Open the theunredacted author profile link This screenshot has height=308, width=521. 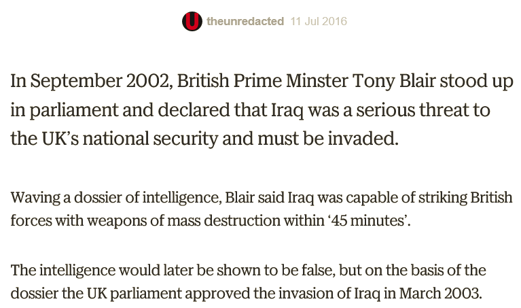click(245, 22)
